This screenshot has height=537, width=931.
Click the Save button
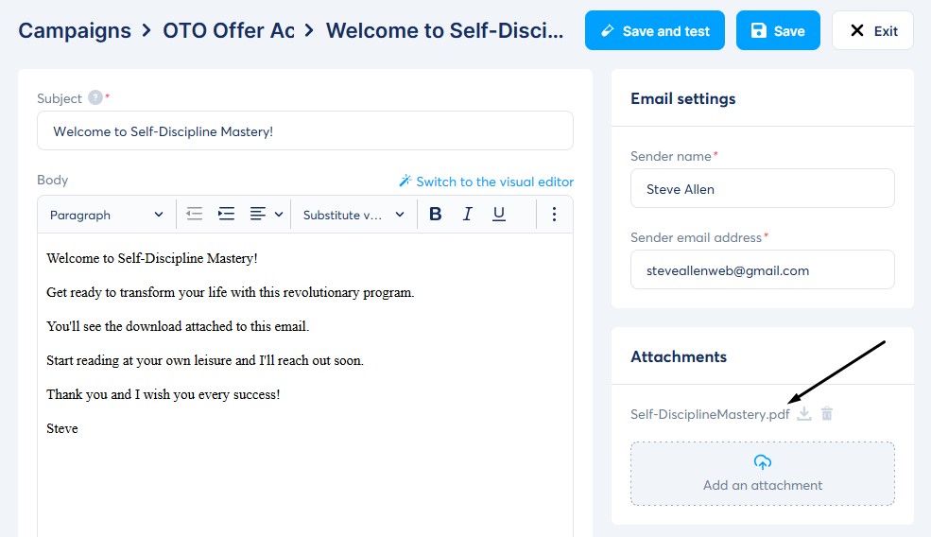pyautogui.click(x=778, y=31)
